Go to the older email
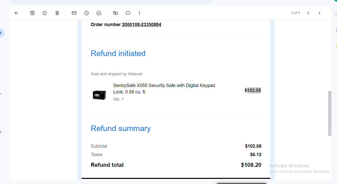Viewport: 337px width, 184px height. tap(319, 13)
